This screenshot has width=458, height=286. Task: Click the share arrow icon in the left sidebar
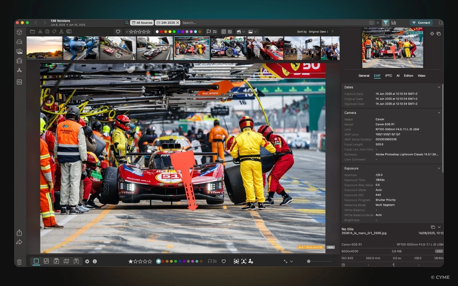click(x=19, y=242)
